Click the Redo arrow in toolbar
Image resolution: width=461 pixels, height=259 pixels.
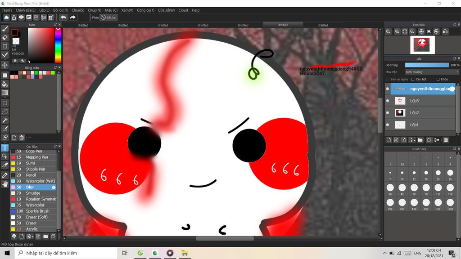pos(72,18)
